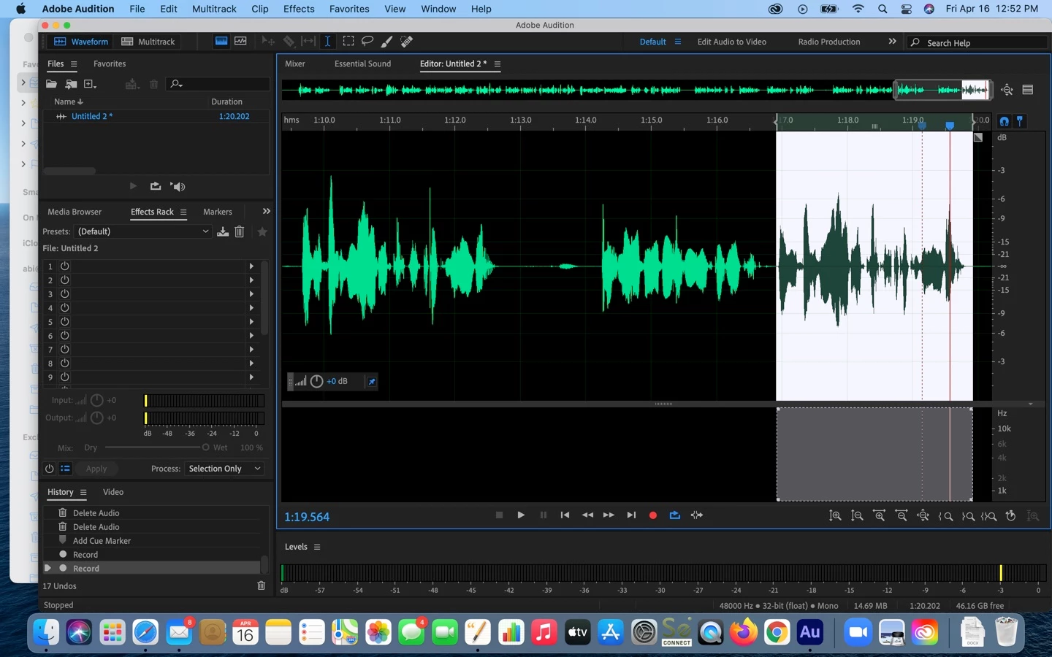Click the Files panel search field
Screen dimensions: 1052x657
click(x=218, y=84)
